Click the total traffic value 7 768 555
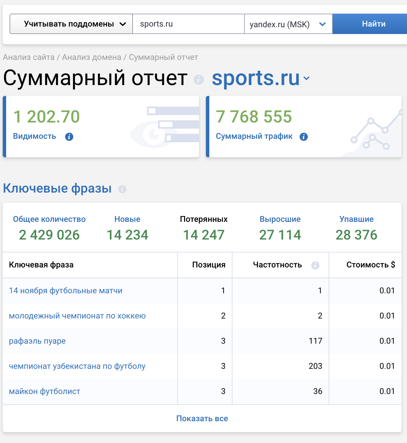The height and width of the screenshot is (443, 407). [254, 117]
